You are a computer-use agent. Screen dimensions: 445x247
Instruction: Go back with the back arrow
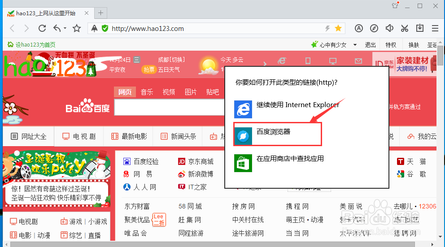[12, 28]
